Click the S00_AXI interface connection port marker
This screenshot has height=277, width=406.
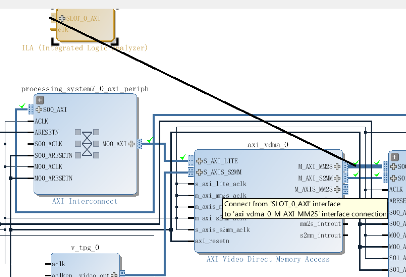31,110
